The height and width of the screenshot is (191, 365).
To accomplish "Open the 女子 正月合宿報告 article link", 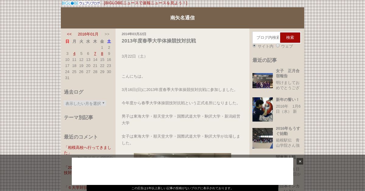I will tap(288, 73).
